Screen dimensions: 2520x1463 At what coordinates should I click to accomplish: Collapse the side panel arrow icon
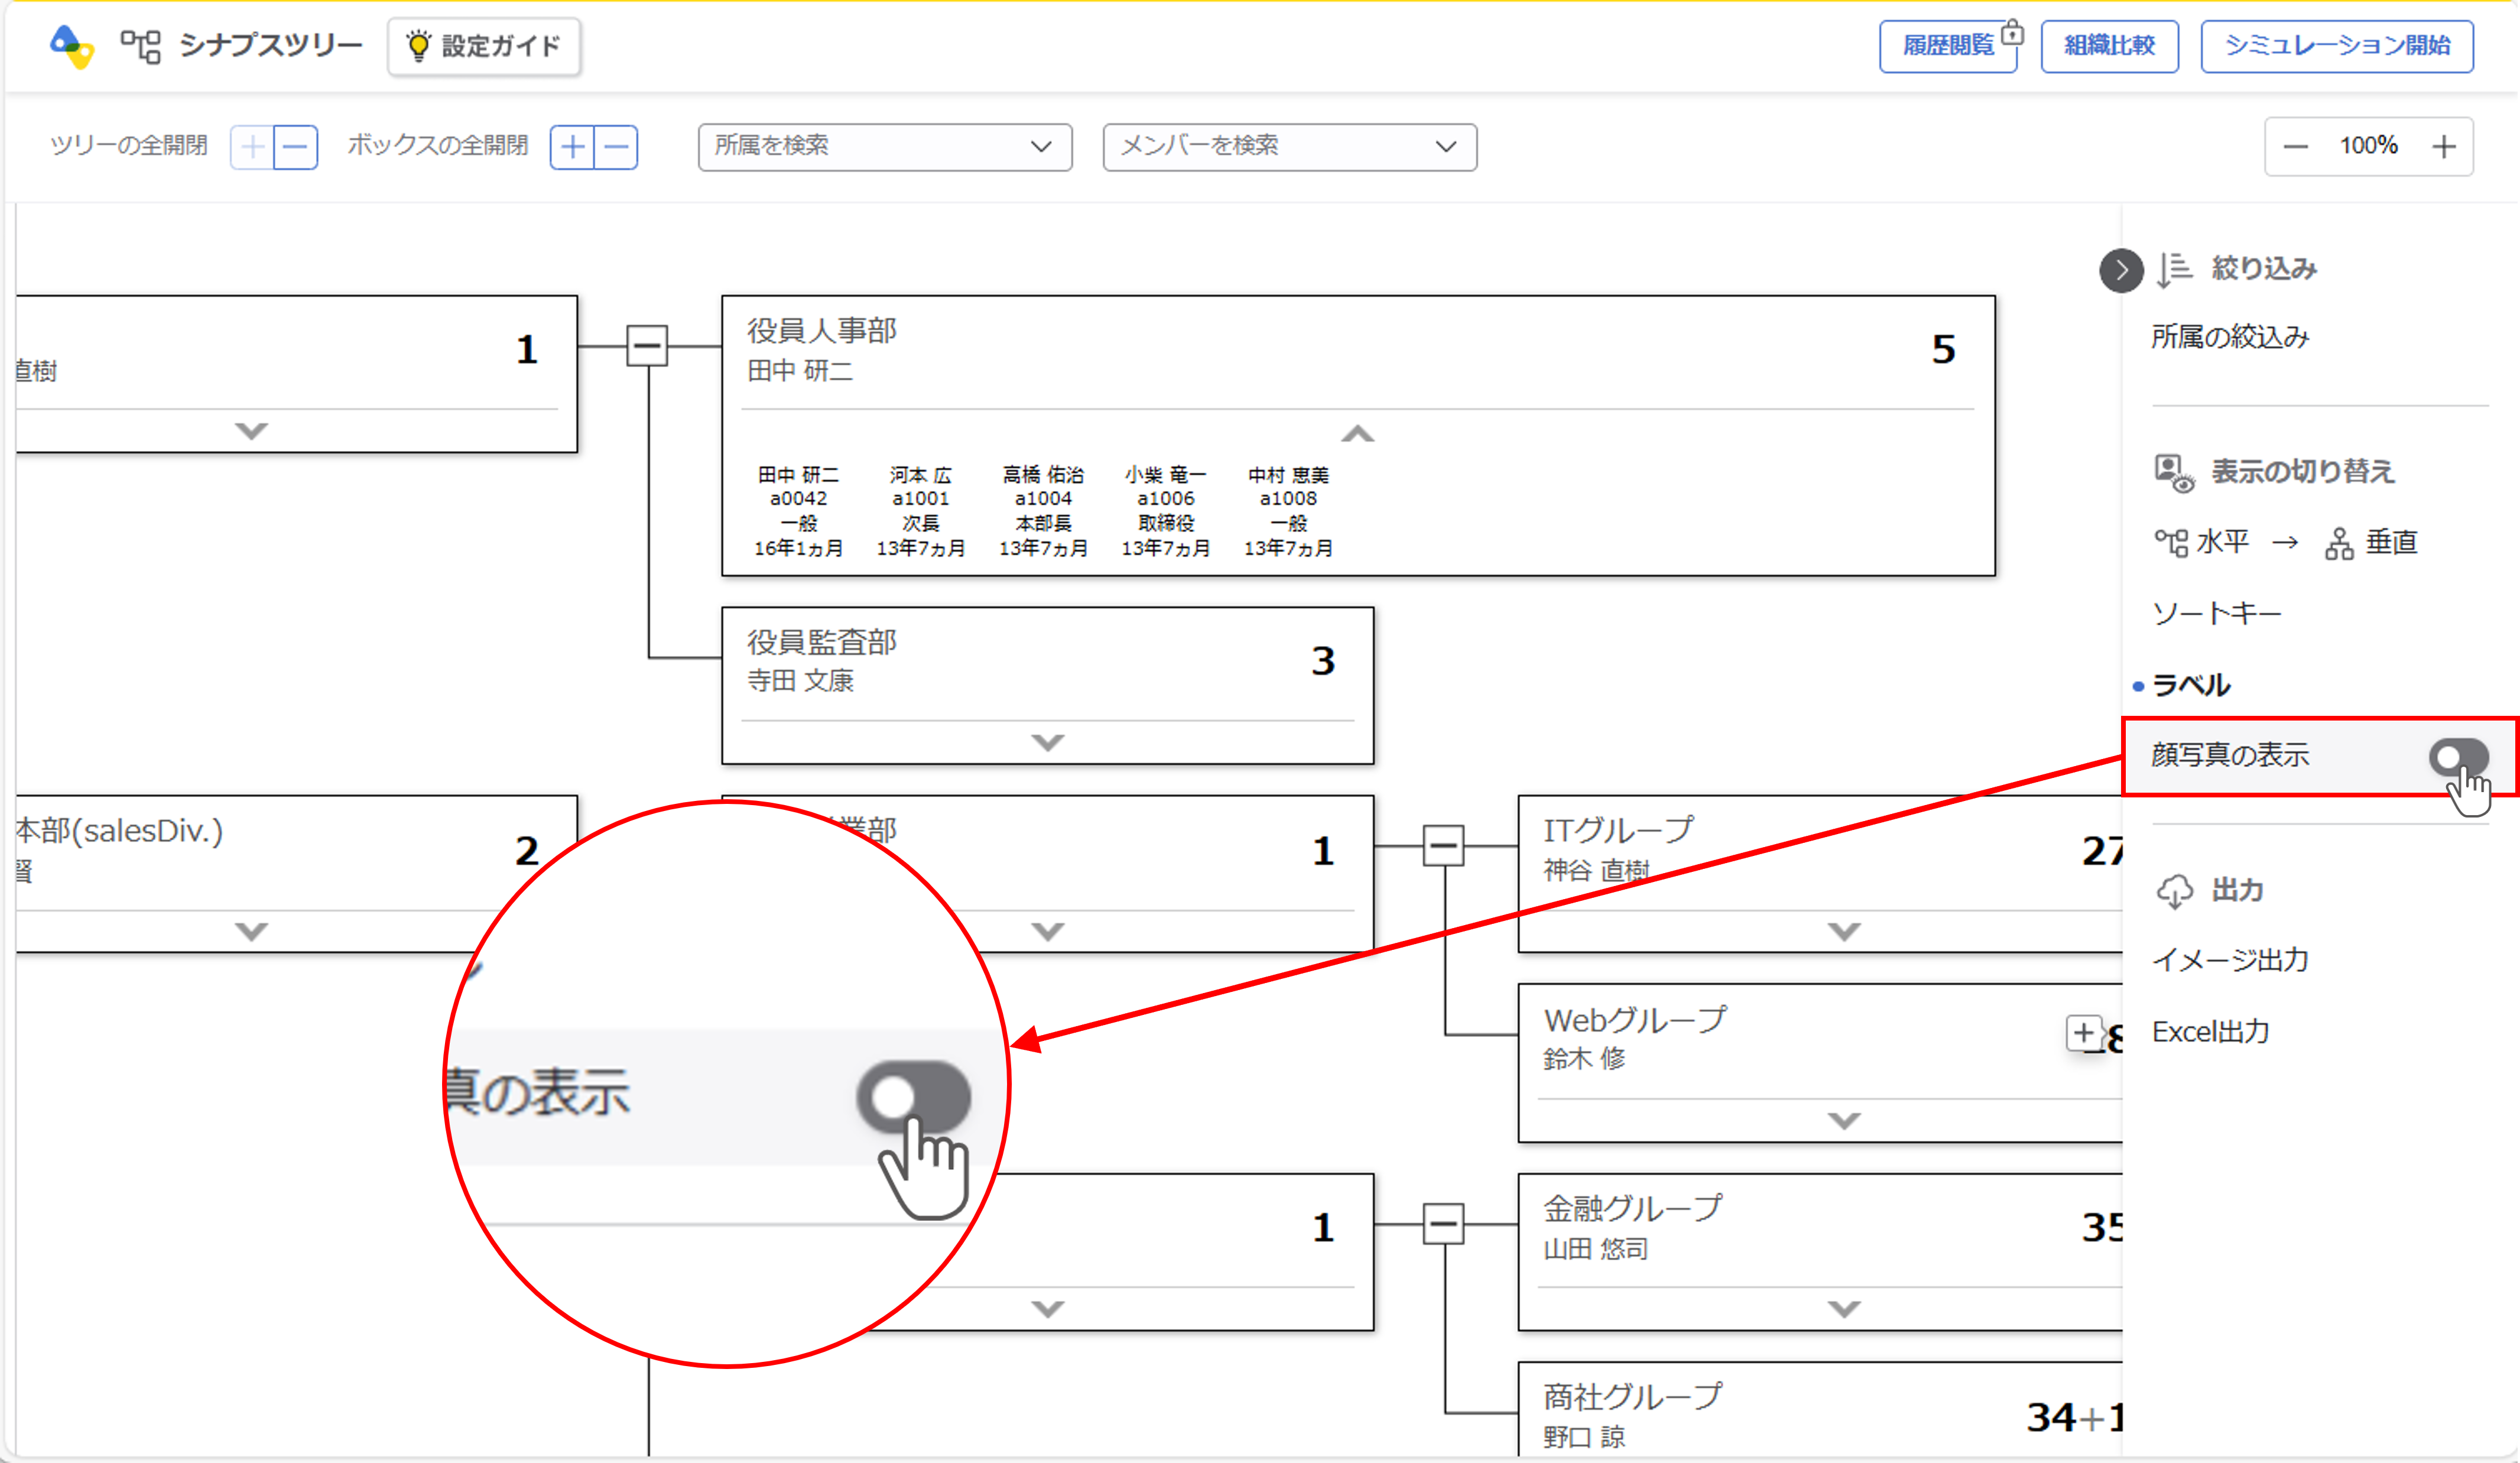coord(2121,270)
